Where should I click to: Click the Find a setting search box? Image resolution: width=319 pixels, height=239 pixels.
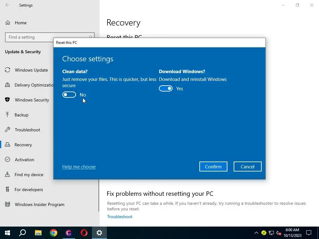pos(50,37)
